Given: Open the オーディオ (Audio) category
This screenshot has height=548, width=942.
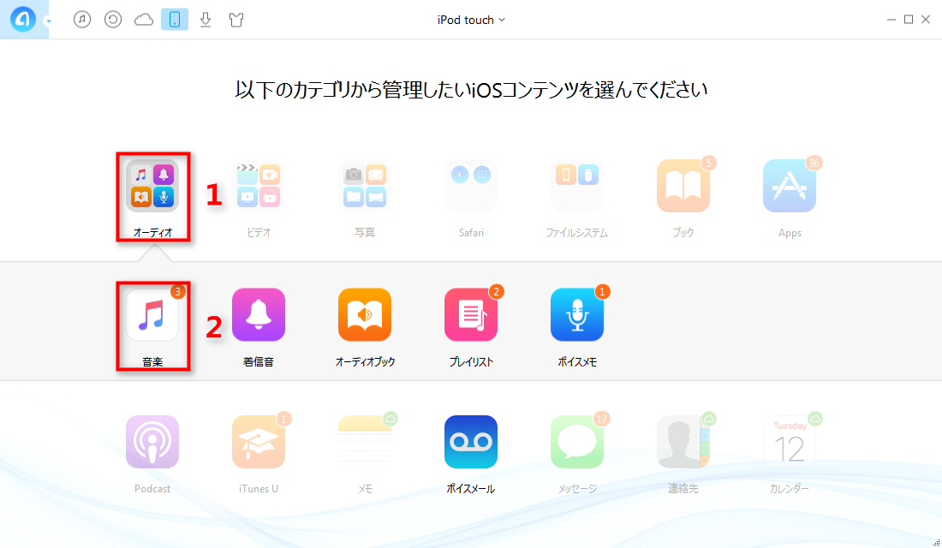Looking at the screenshot, I should pos(152,187).
